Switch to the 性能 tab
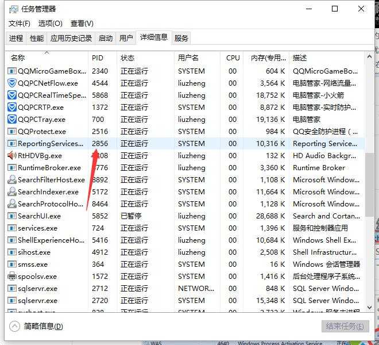 pyautogui.click(x=37, y=39)
